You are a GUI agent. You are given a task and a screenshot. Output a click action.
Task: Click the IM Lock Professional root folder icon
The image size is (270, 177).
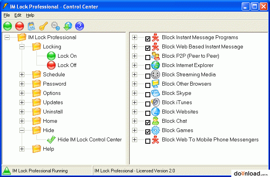[x=22, y=37]
